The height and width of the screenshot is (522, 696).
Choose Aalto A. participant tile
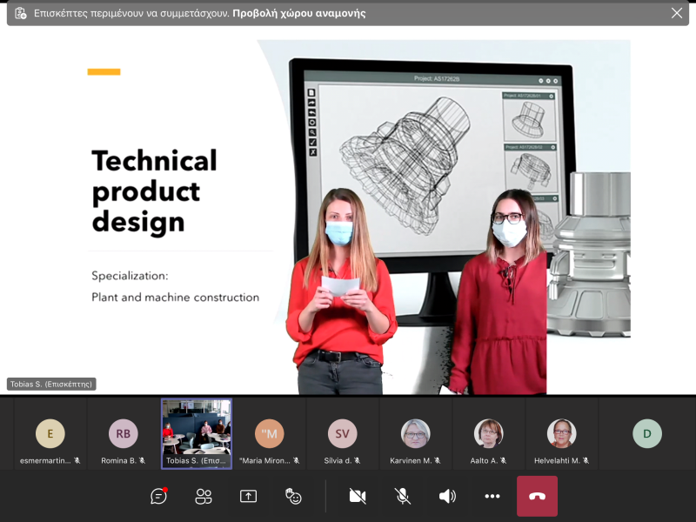pyautogui.click(x=488, y=433)
